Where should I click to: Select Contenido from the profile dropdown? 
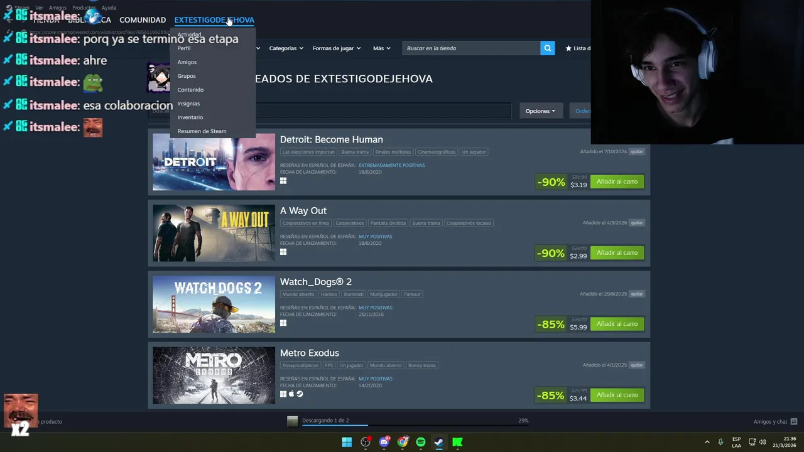point(190,90)
